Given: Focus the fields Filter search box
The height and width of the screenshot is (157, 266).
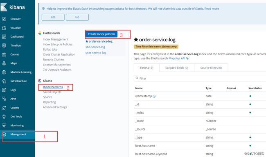Looking at the screenshot, I should point(200,78).
